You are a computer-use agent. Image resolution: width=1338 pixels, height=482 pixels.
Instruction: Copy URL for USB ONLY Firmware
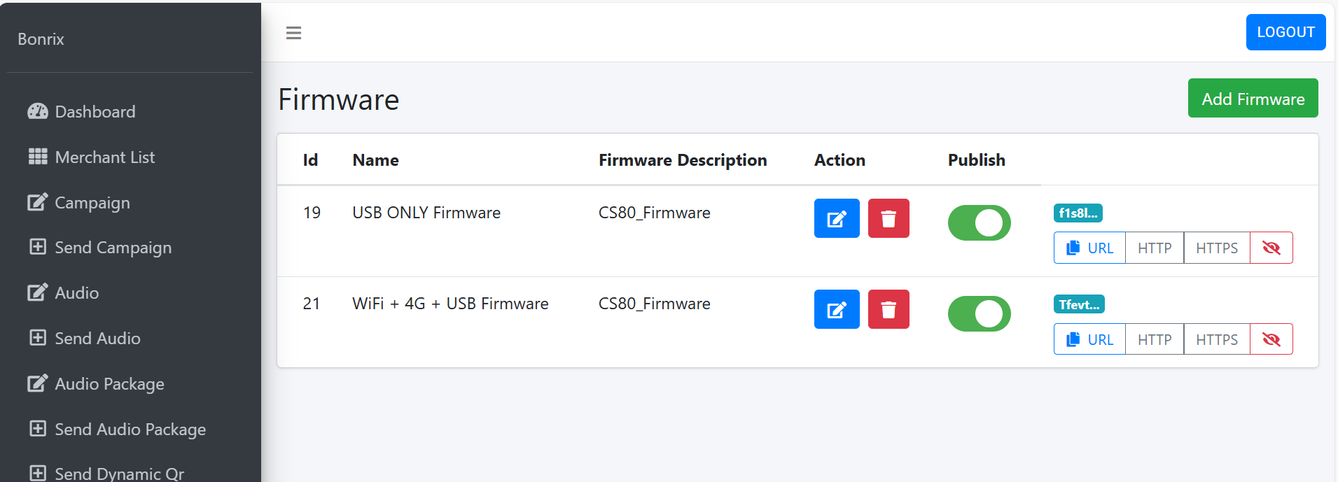[x=1089, y=248]
